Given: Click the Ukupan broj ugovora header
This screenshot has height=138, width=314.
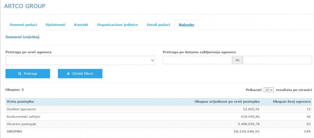Looking at the screenshot, I should [291, 102].
